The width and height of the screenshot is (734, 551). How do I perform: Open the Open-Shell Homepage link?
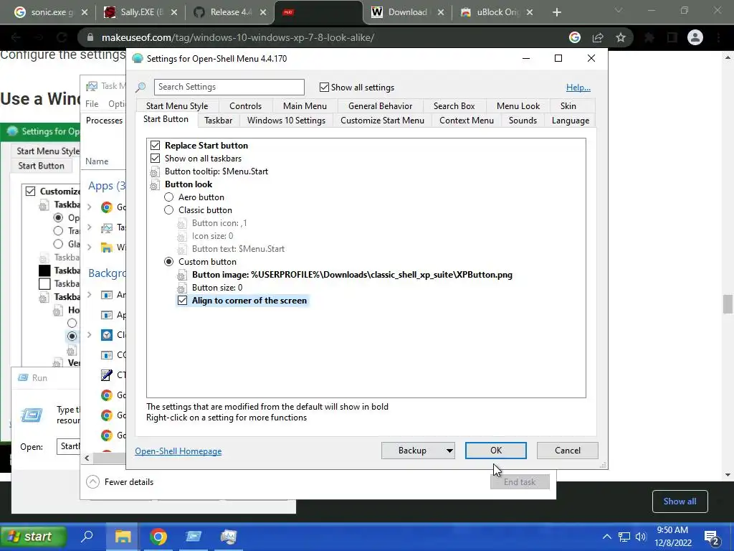178,451
